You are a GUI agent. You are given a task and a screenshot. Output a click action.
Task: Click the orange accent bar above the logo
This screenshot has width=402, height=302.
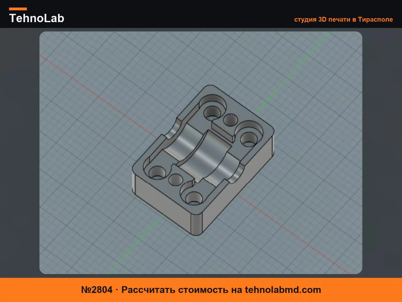(x=18, y=9)
